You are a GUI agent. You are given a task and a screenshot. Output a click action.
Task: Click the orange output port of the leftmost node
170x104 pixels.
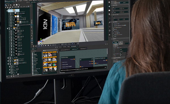pos(74,59)
